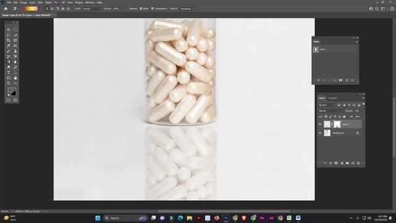Viewport: 396px width, 223px height.
Task: Select the Frame tool
Action: click(x=15, y=40)
